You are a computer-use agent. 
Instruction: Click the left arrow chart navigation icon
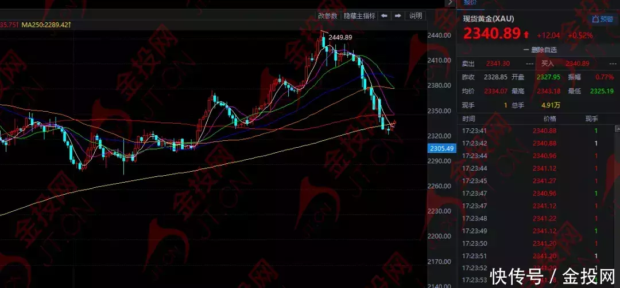pyautogui.click(x=384, y=16)
